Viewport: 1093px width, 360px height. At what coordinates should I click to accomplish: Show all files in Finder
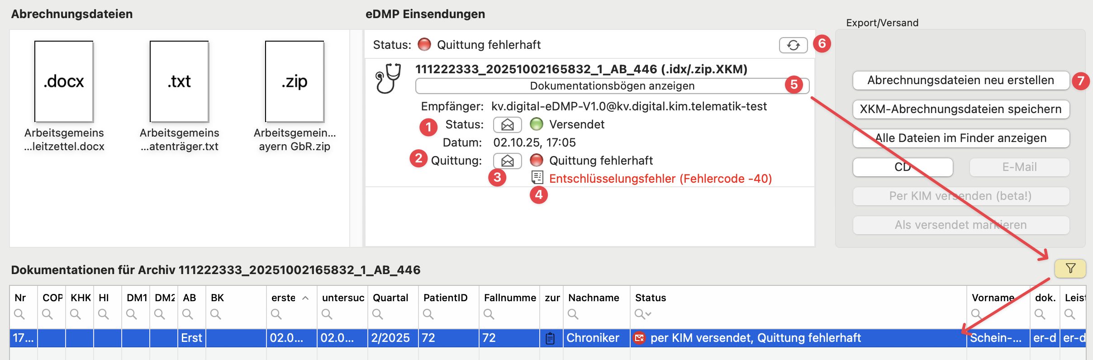(x=960, y=138)
